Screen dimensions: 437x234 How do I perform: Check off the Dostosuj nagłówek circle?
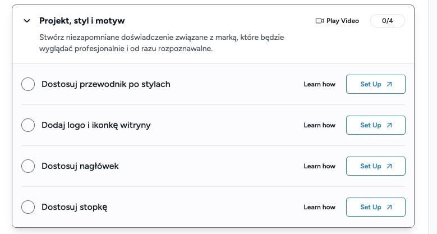(28, 166)
